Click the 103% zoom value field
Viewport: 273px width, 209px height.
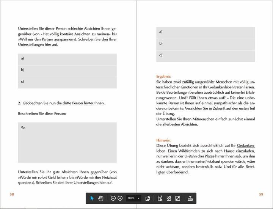pos(131,198)
